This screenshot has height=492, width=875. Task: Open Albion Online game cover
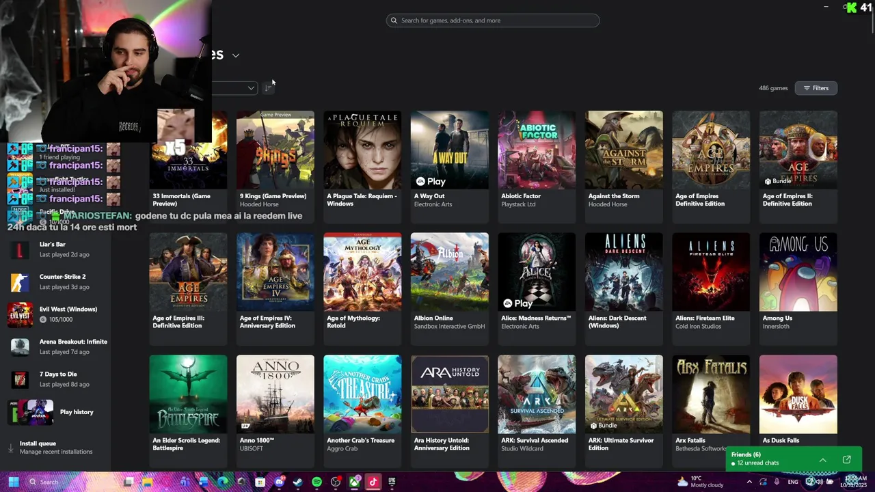pyautogui.click(x=449, y=272)
